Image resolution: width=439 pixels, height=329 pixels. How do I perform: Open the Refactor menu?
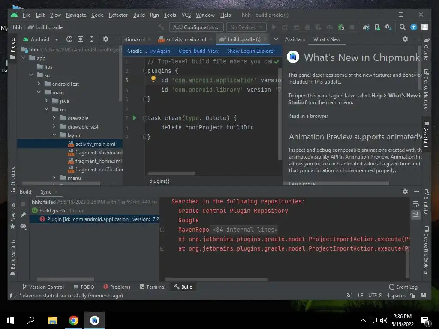coord(118,15)
